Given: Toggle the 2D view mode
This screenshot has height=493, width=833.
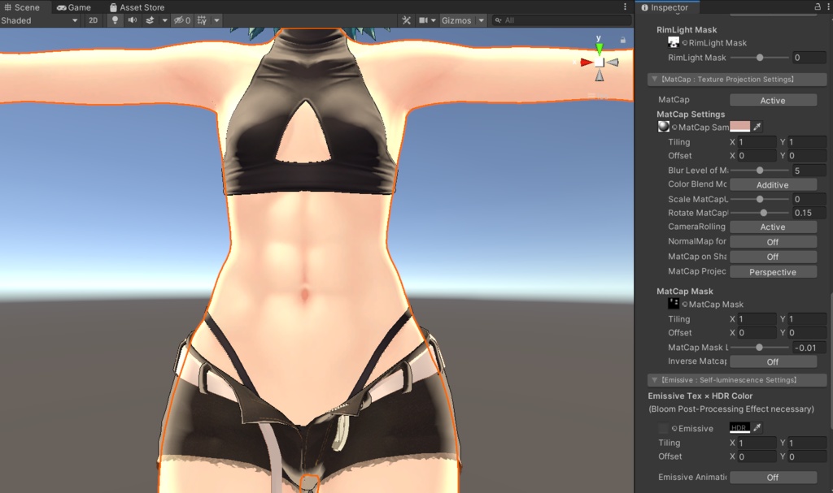Looking at the screenshot, I should click(94, 20).
